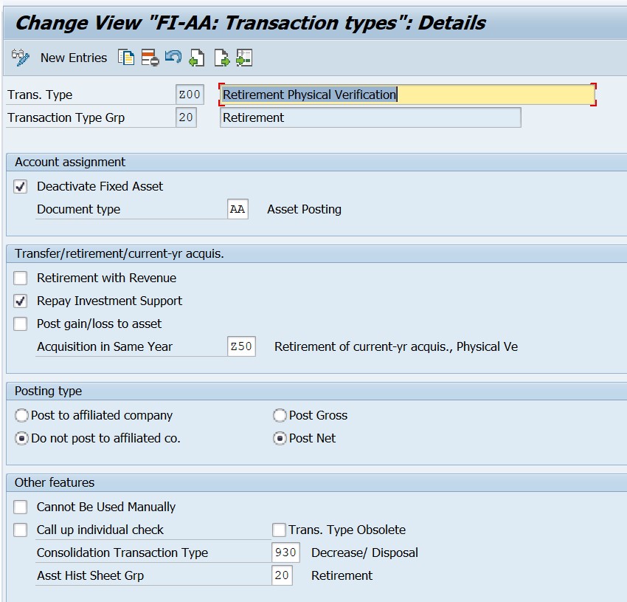
Task: Enable Cannot Be Used Manually checkbox
Action: [21, 507]
